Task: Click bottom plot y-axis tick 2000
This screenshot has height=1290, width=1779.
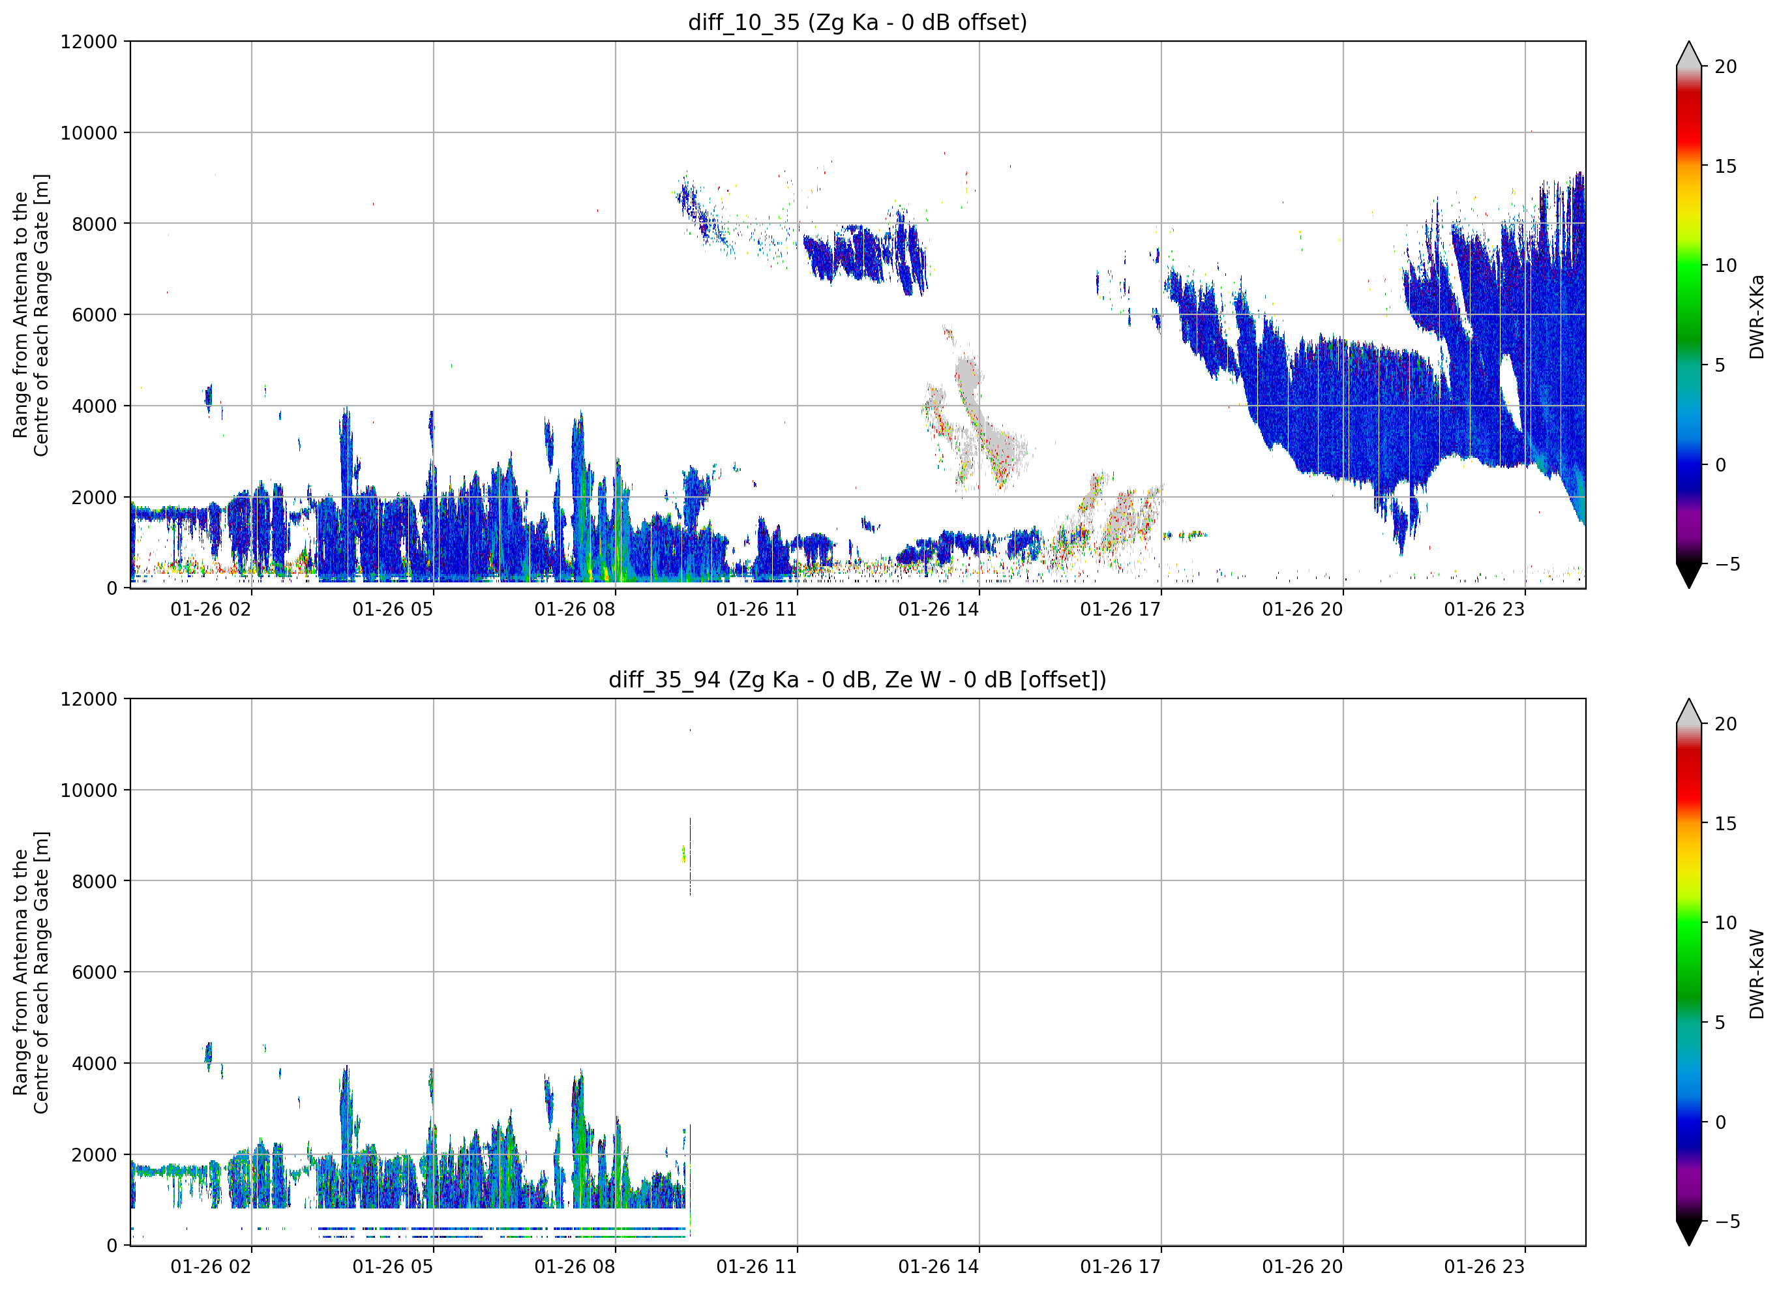Action: (94, 1154)
